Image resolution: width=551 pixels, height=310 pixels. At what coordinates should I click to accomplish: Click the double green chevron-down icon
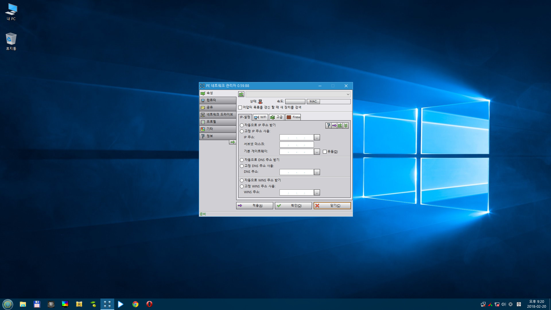coord(346,126)
